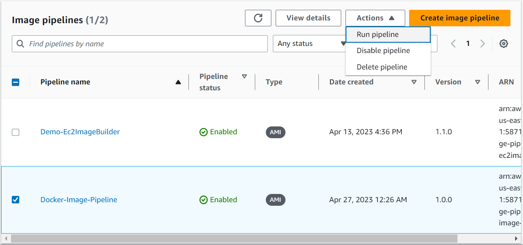This screenshot has height=245, width=523.
Task: Open the Docker-Image-Pipeline link
Action: [x=79, y=200]
